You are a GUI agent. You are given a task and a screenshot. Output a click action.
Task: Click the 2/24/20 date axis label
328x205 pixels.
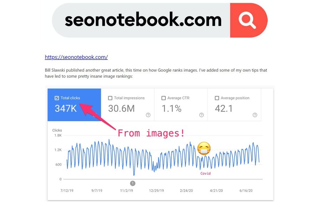point(186,191)
